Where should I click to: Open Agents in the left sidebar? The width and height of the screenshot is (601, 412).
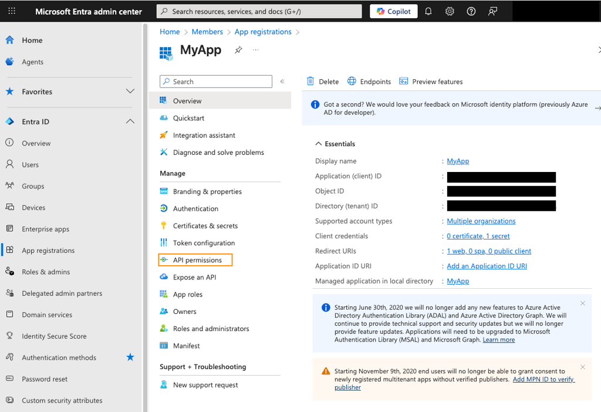click(x=33, y=62)
